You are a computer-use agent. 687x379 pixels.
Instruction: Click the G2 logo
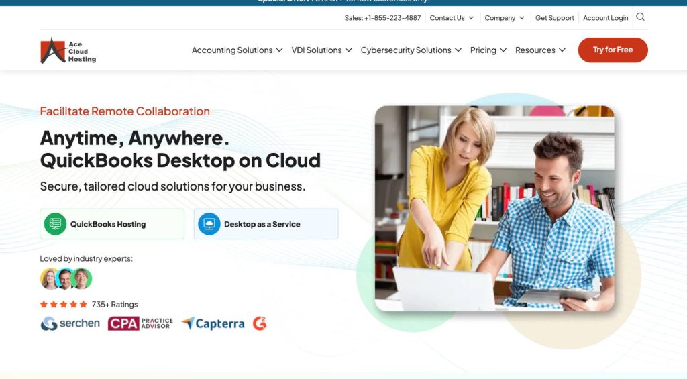[x=260, y=323]
